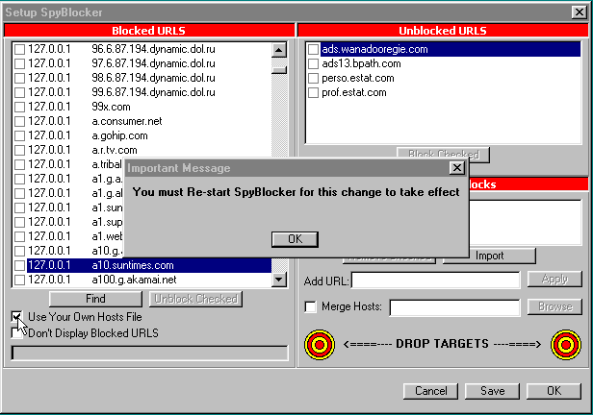Click the Block Checked button

click(x=443, y=154)
